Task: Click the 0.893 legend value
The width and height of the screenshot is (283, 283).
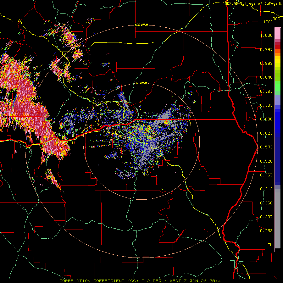Action: [x=266, y=63]
